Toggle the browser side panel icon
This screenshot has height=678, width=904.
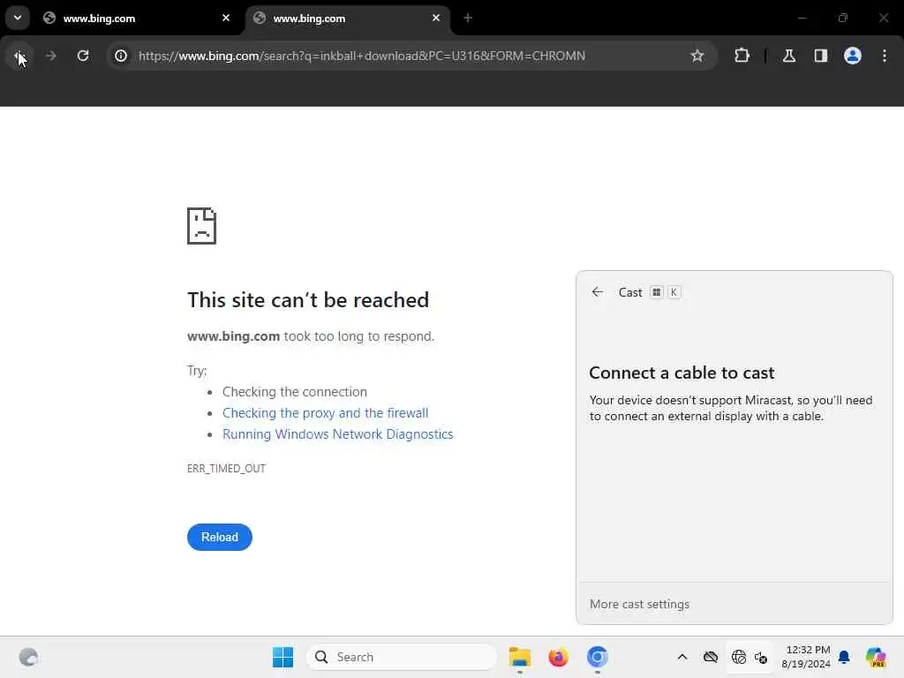click(821, 56)
